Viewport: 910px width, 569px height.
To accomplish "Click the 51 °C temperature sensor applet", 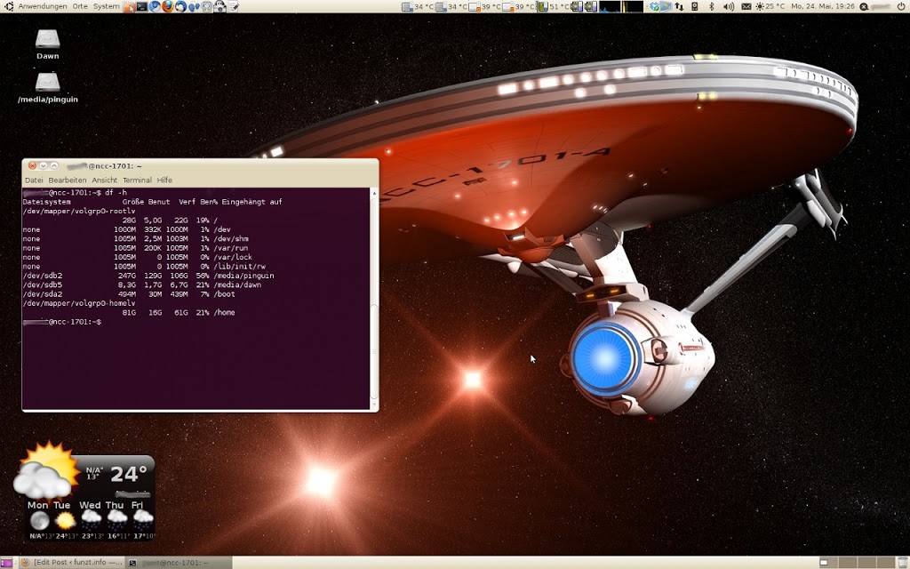I will [553, 6].
